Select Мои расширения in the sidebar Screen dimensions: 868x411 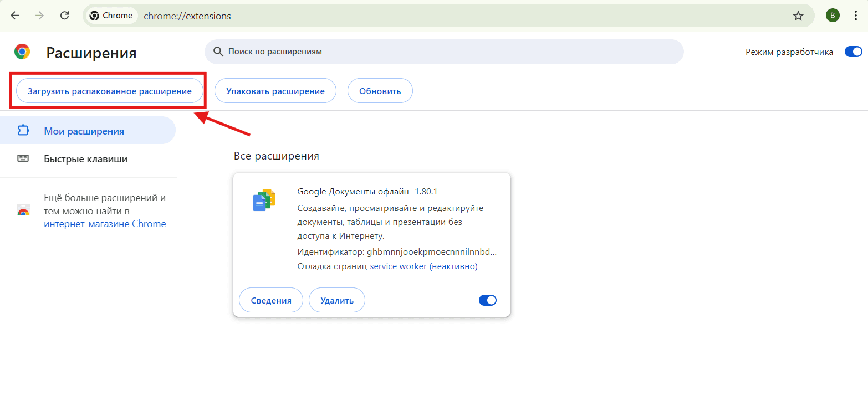tap(84, 131)
